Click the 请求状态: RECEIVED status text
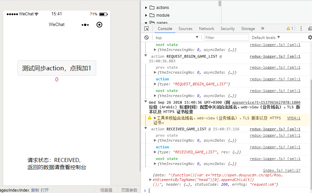 click(54, 160)
